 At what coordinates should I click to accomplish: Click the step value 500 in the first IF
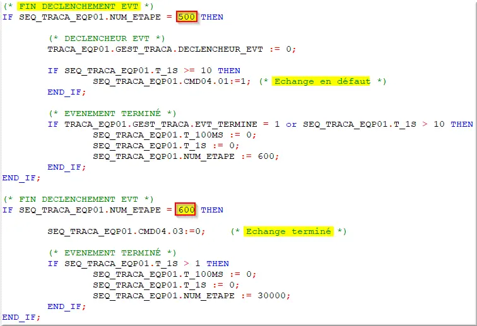pos(187,17)
